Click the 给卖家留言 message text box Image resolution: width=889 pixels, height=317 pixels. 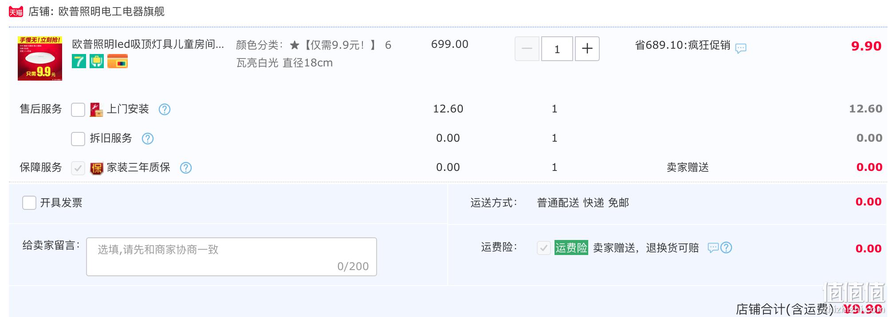click(x=231, y=257)
